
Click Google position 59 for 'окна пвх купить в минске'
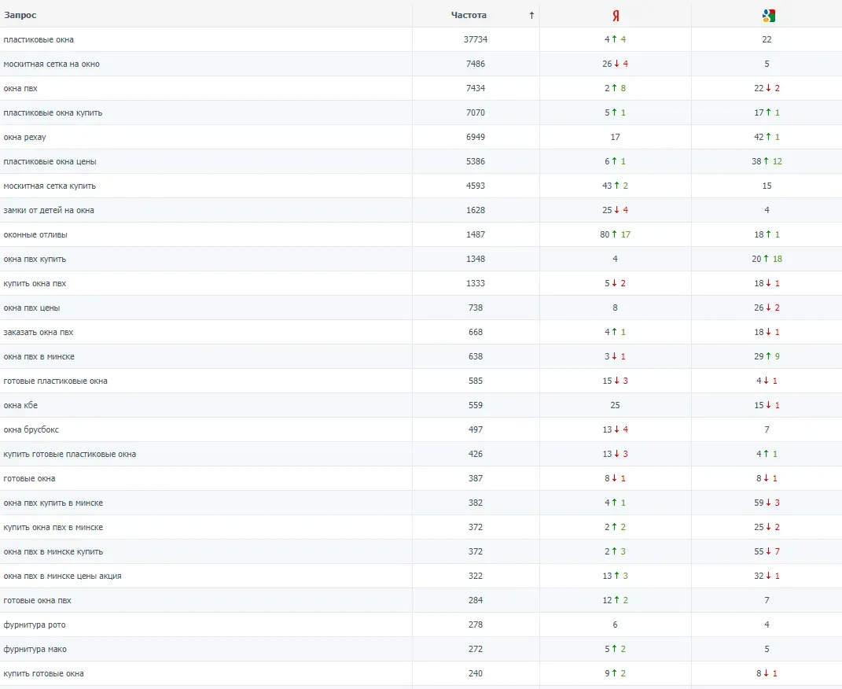pyautogui.click(x=759, y=503)
